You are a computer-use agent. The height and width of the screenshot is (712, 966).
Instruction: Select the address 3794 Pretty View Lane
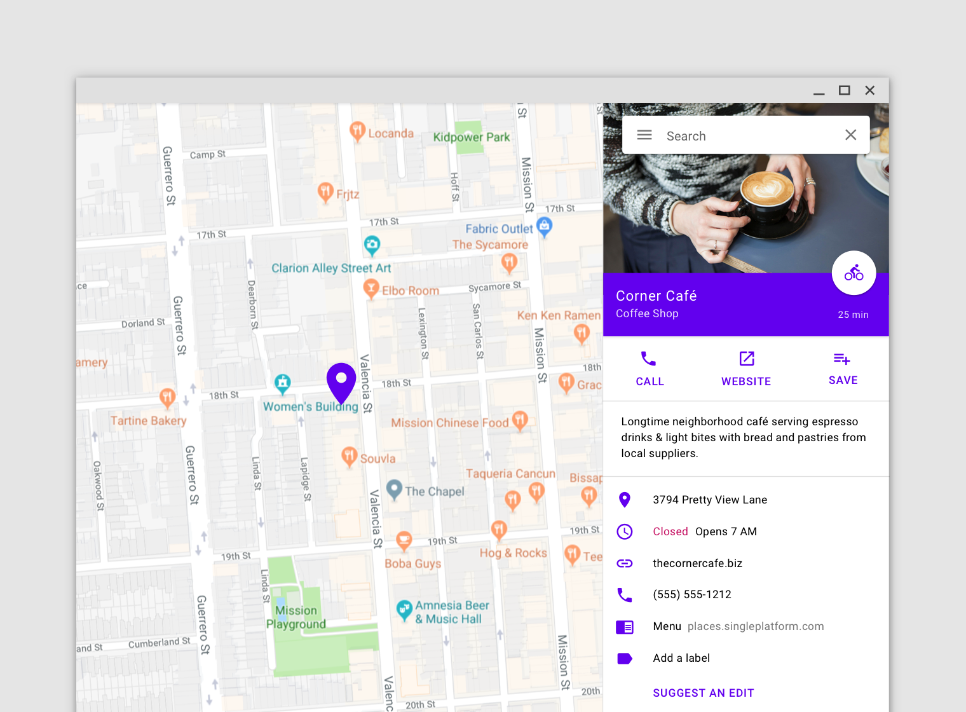coord(710,500)
